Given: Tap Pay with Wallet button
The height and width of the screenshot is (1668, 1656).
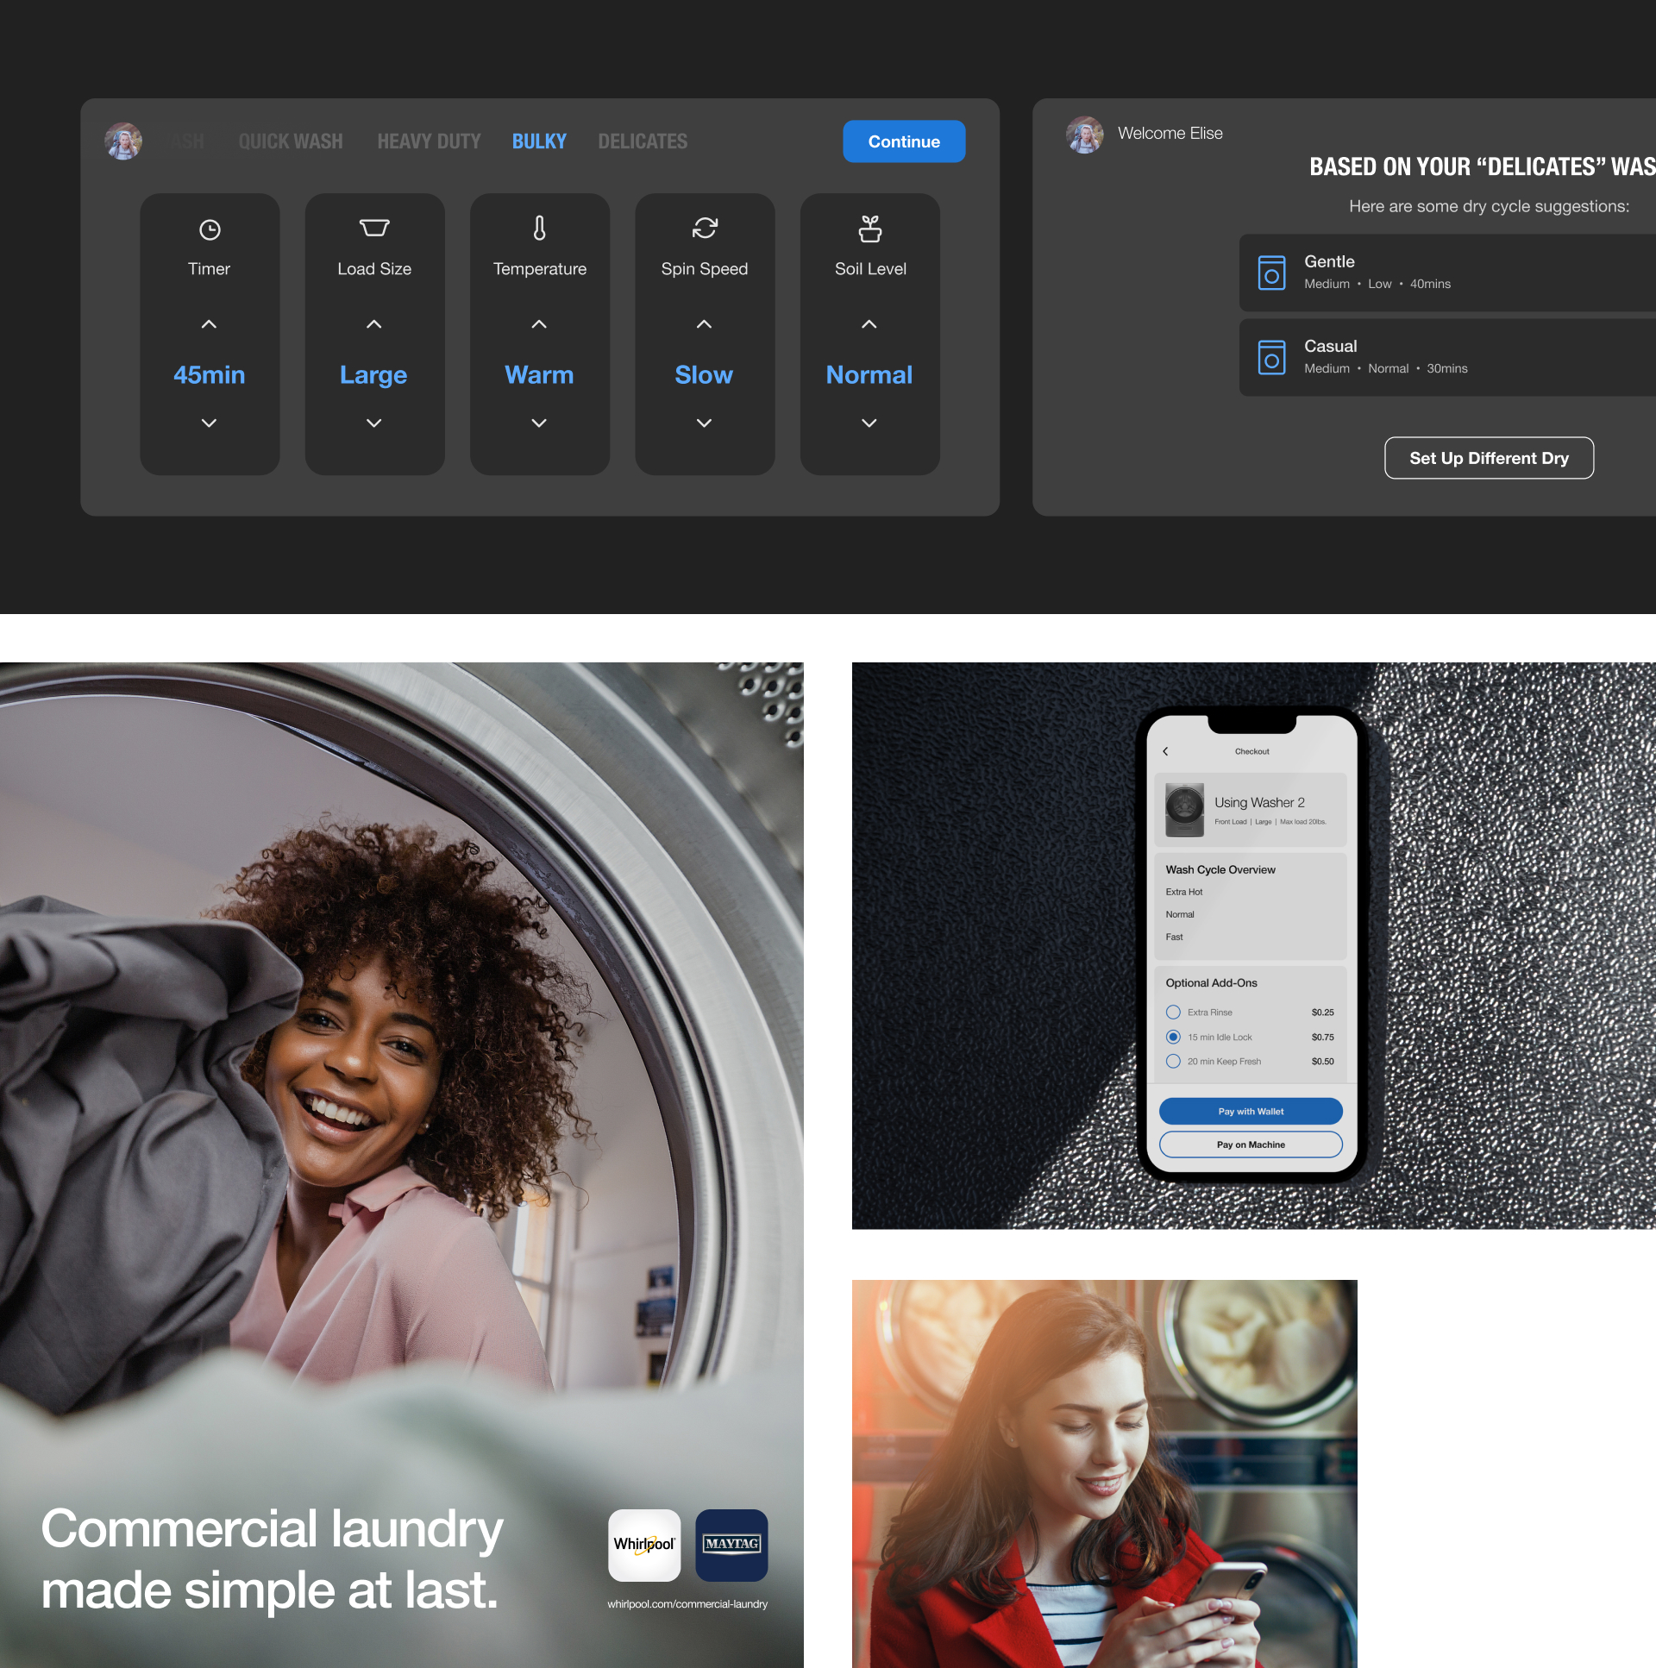Looking at the screenshot, I should pos(1250,1110).
